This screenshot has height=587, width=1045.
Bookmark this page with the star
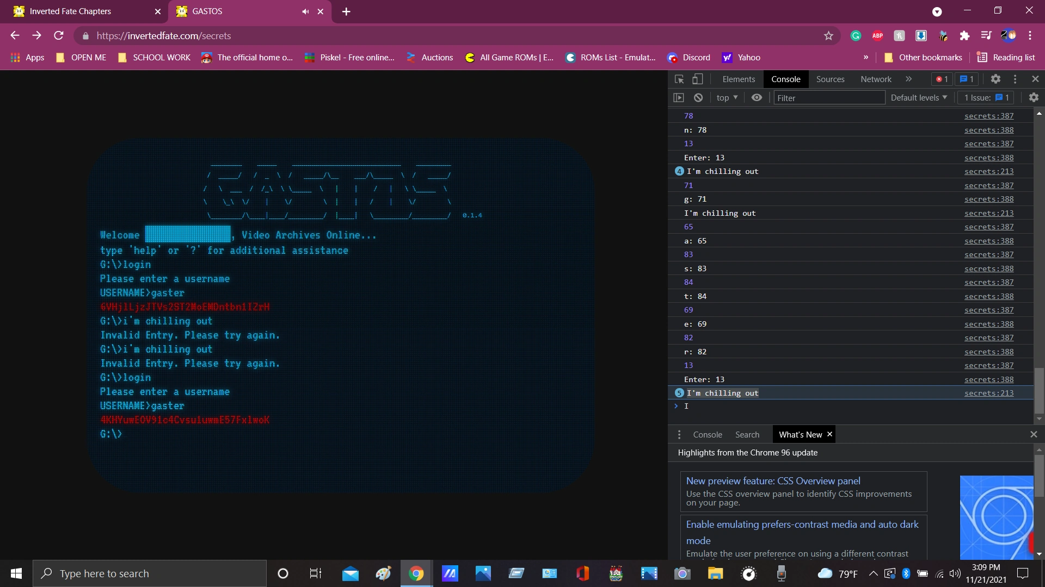click(828, 36)
